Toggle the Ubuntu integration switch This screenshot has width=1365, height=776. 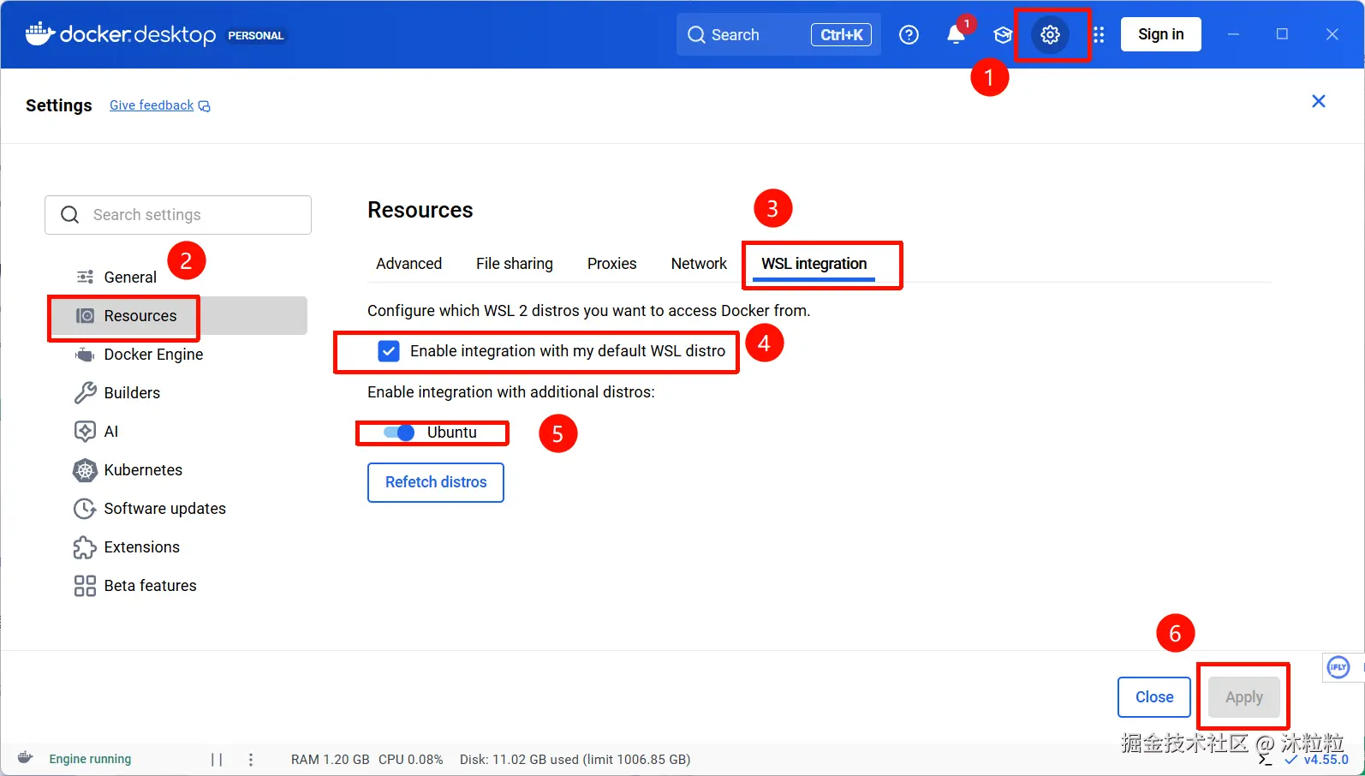[x=399, y=433]
